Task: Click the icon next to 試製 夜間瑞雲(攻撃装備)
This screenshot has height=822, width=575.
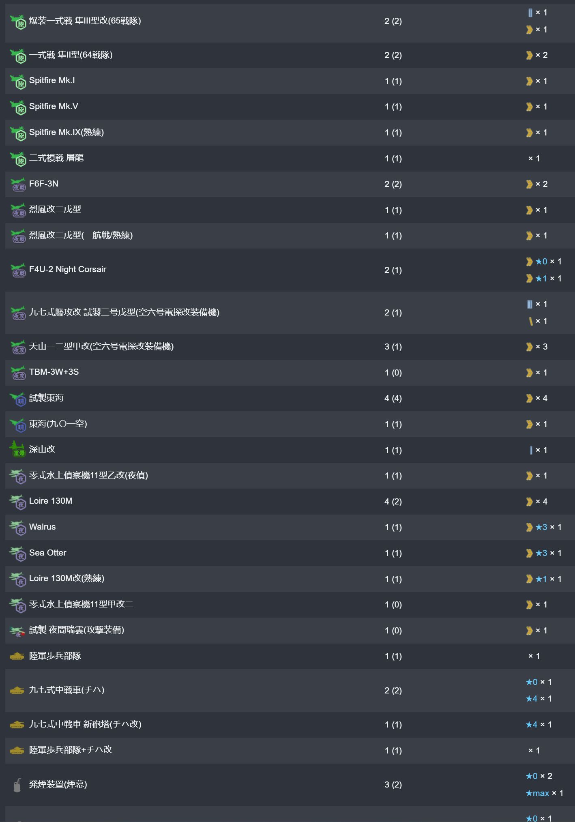Action: [18, 631]
